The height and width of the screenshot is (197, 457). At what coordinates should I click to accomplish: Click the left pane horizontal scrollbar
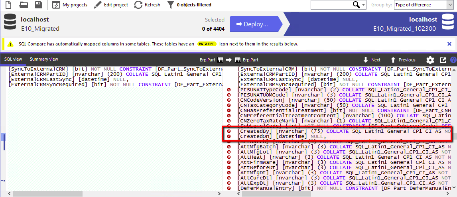tap(48, 194)
